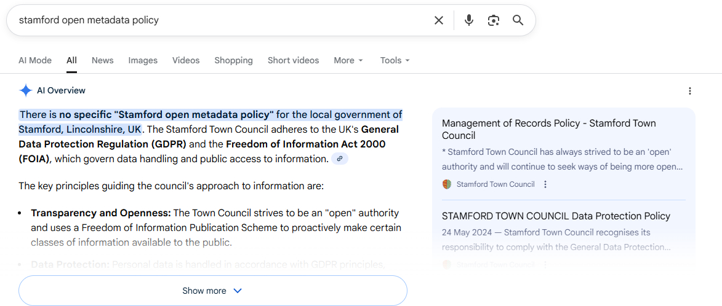The width and height of the screenshot is (722, 306).
Task: Clear the search box with X icon
Action: point(439,20)
